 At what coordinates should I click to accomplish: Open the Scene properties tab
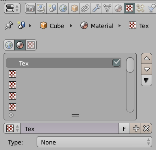[x=52, y=8]
